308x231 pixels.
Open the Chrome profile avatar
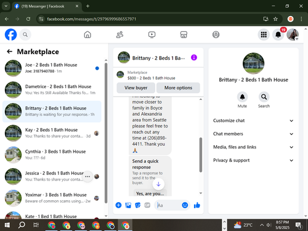(290, 19)
